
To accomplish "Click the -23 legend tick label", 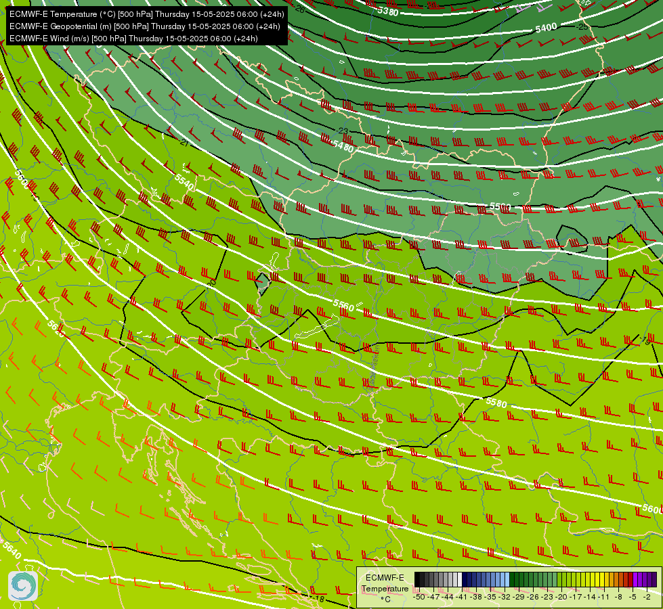I will pos(548,597).
